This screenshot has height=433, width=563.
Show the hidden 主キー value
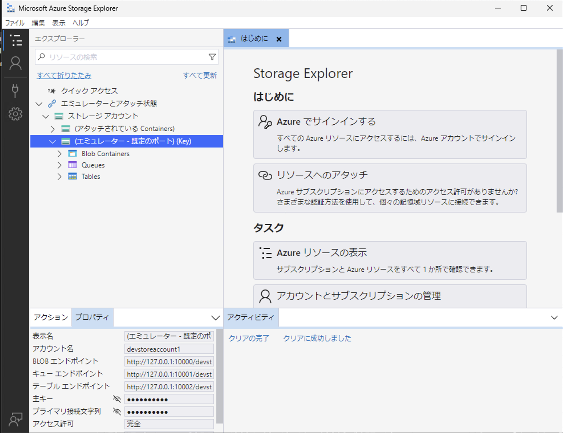pyautogui.click(x=117, y=399)
